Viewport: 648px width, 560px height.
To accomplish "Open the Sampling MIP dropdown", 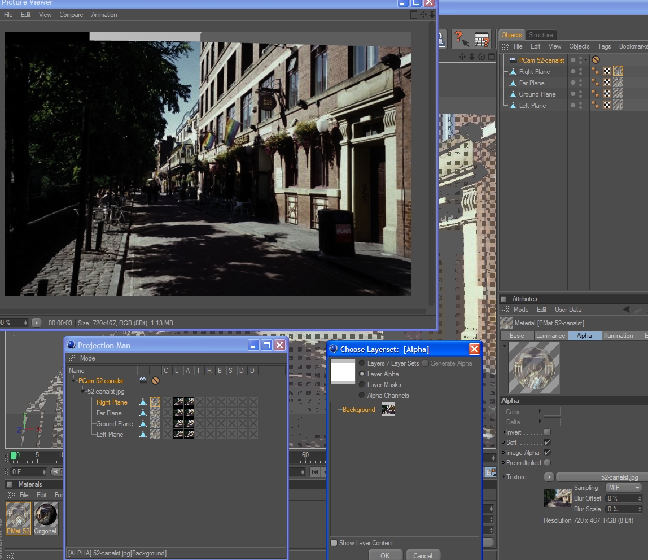I will [623, 488].
